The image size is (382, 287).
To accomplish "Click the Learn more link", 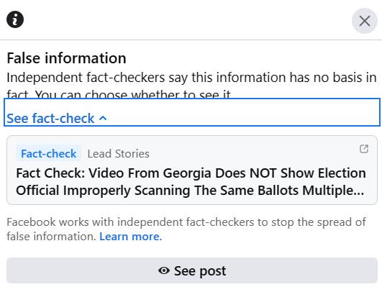I will point(131,237).
